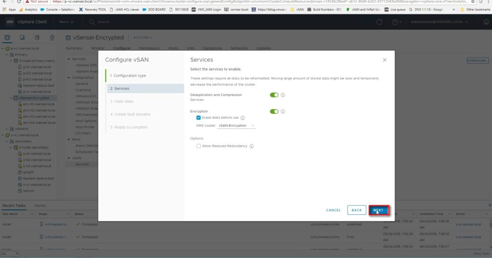
Task: Click the info icon beside the Encryption toggle
Action: click(283, 111)
